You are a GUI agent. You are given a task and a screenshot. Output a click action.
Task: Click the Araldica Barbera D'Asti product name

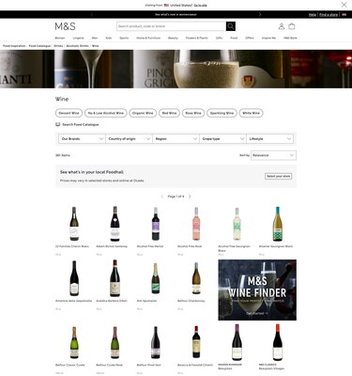coord(112,301)
